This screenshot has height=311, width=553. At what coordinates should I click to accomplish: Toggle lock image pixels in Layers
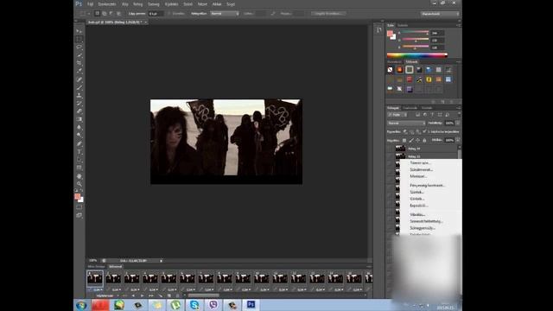click(x=411, y=140)
